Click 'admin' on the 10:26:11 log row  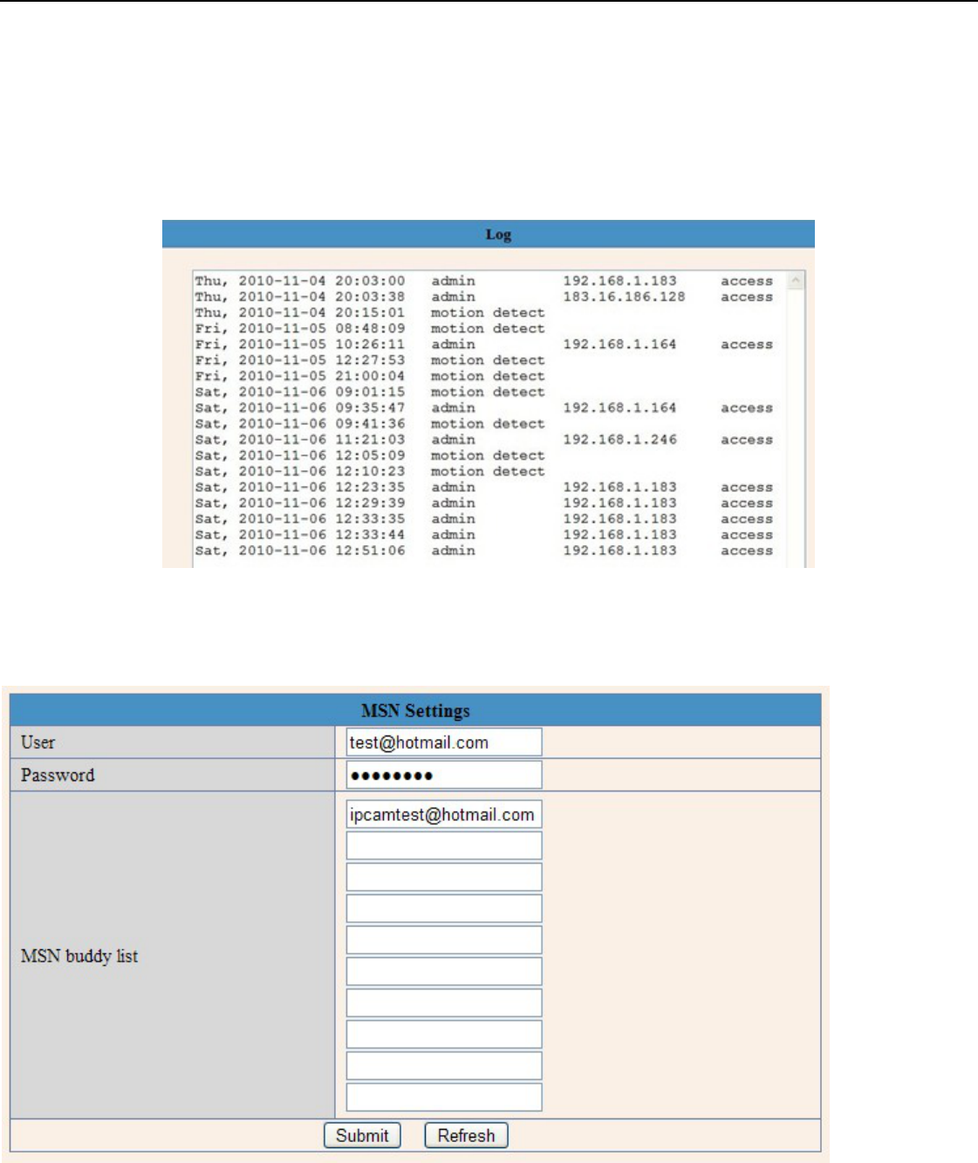point(453,345)
